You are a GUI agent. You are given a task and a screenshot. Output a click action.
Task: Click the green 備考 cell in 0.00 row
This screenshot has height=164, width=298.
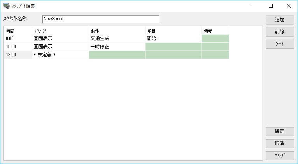[215, 38]
